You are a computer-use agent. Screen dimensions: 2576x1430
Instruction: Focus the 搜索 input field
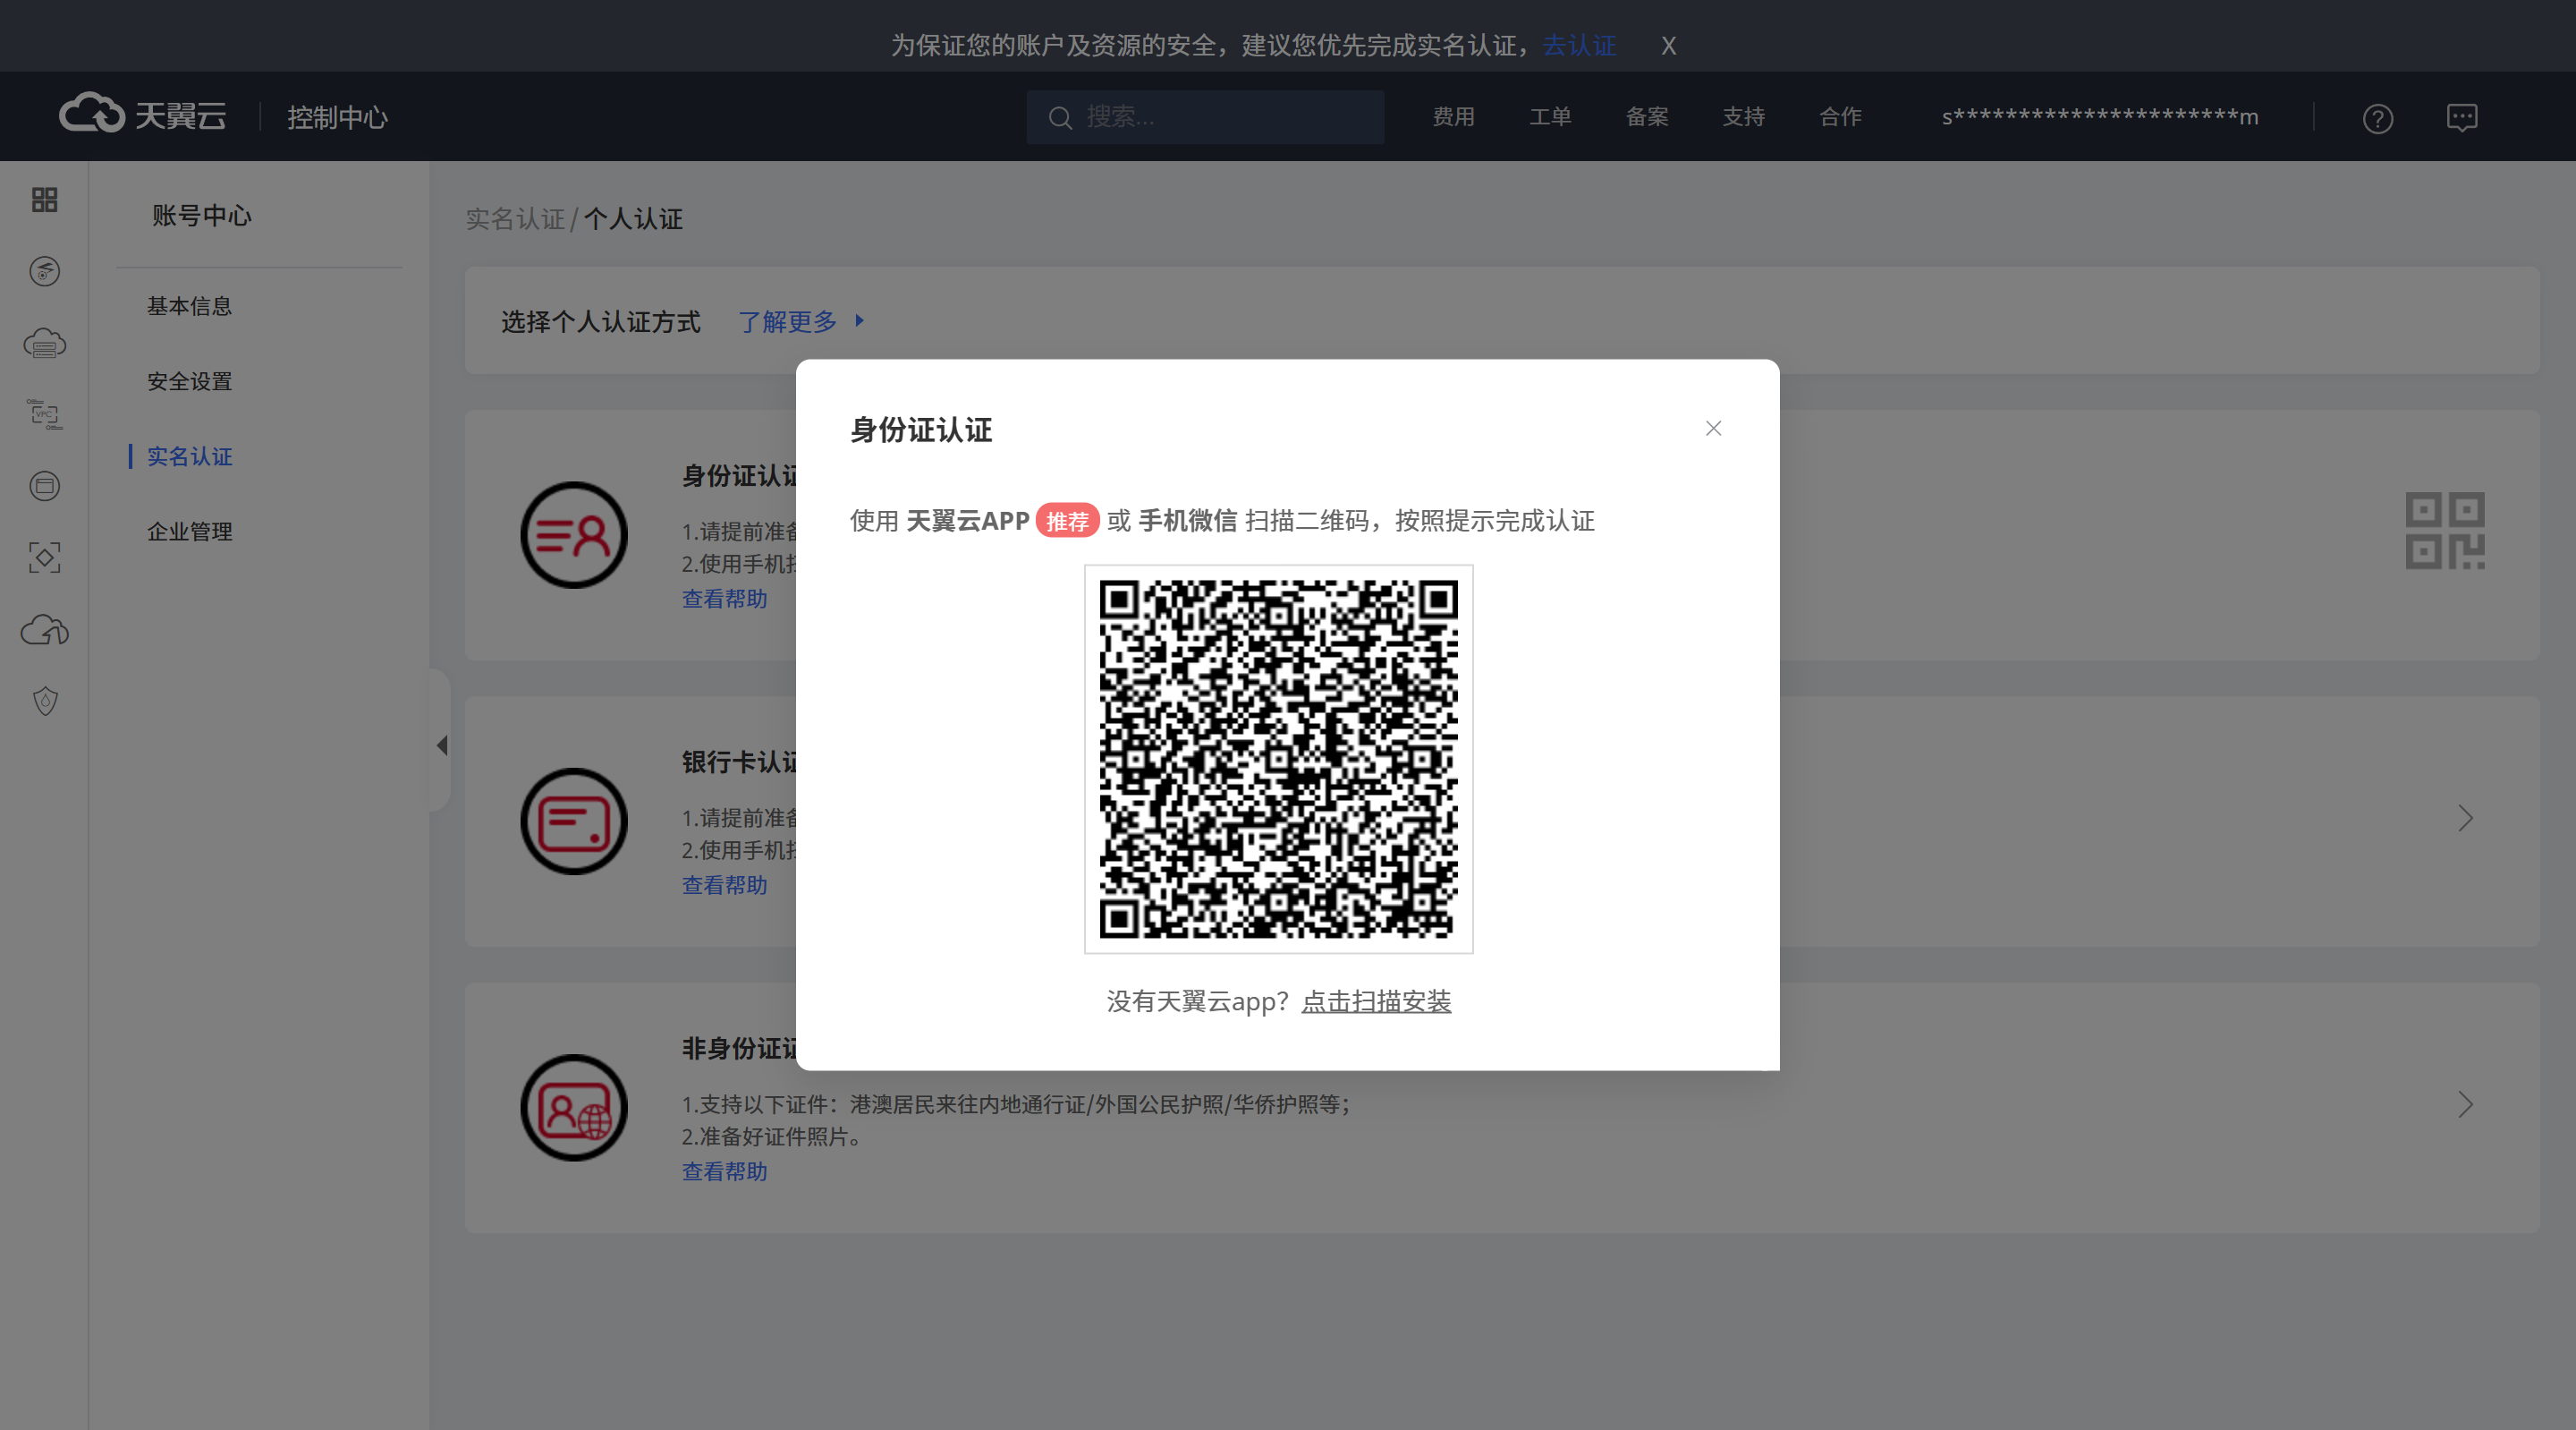[1205, 117]
